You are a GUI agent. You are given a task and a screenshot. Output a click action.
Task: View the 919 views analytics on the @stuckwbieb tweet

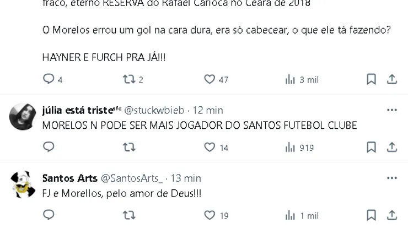(x=300, y=148)
